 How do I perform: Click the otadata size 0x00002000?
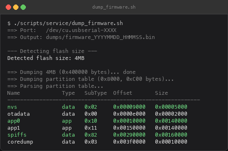[171, 114]
